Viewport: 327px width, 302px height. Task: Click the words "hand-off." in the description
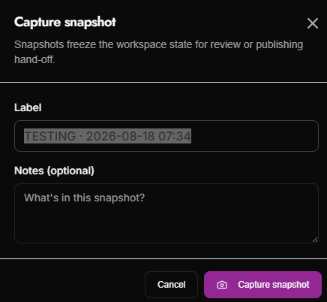tap(34, 60)
